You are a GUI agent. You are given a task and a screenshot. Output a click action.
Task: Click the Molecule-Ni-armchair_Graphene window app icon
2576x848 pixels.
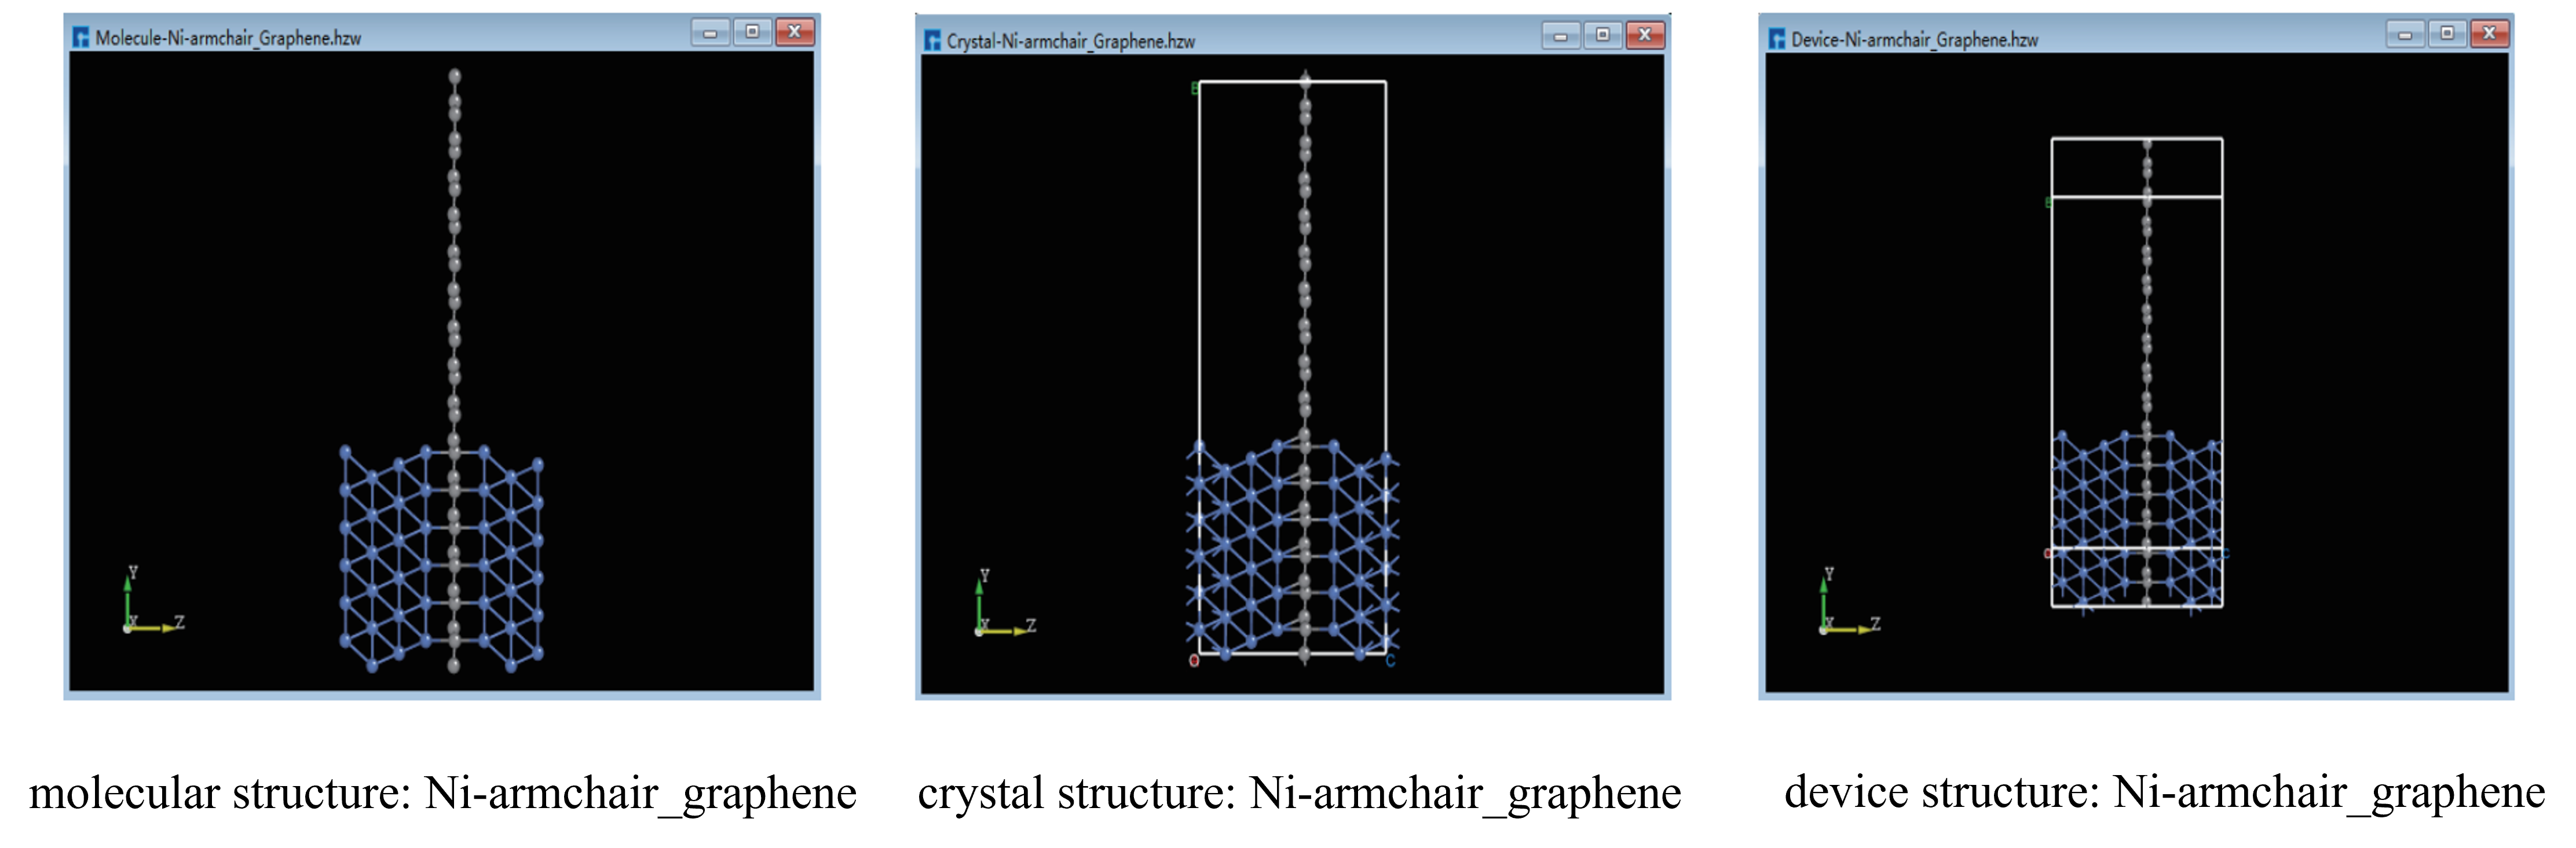[x=81, y=38]
